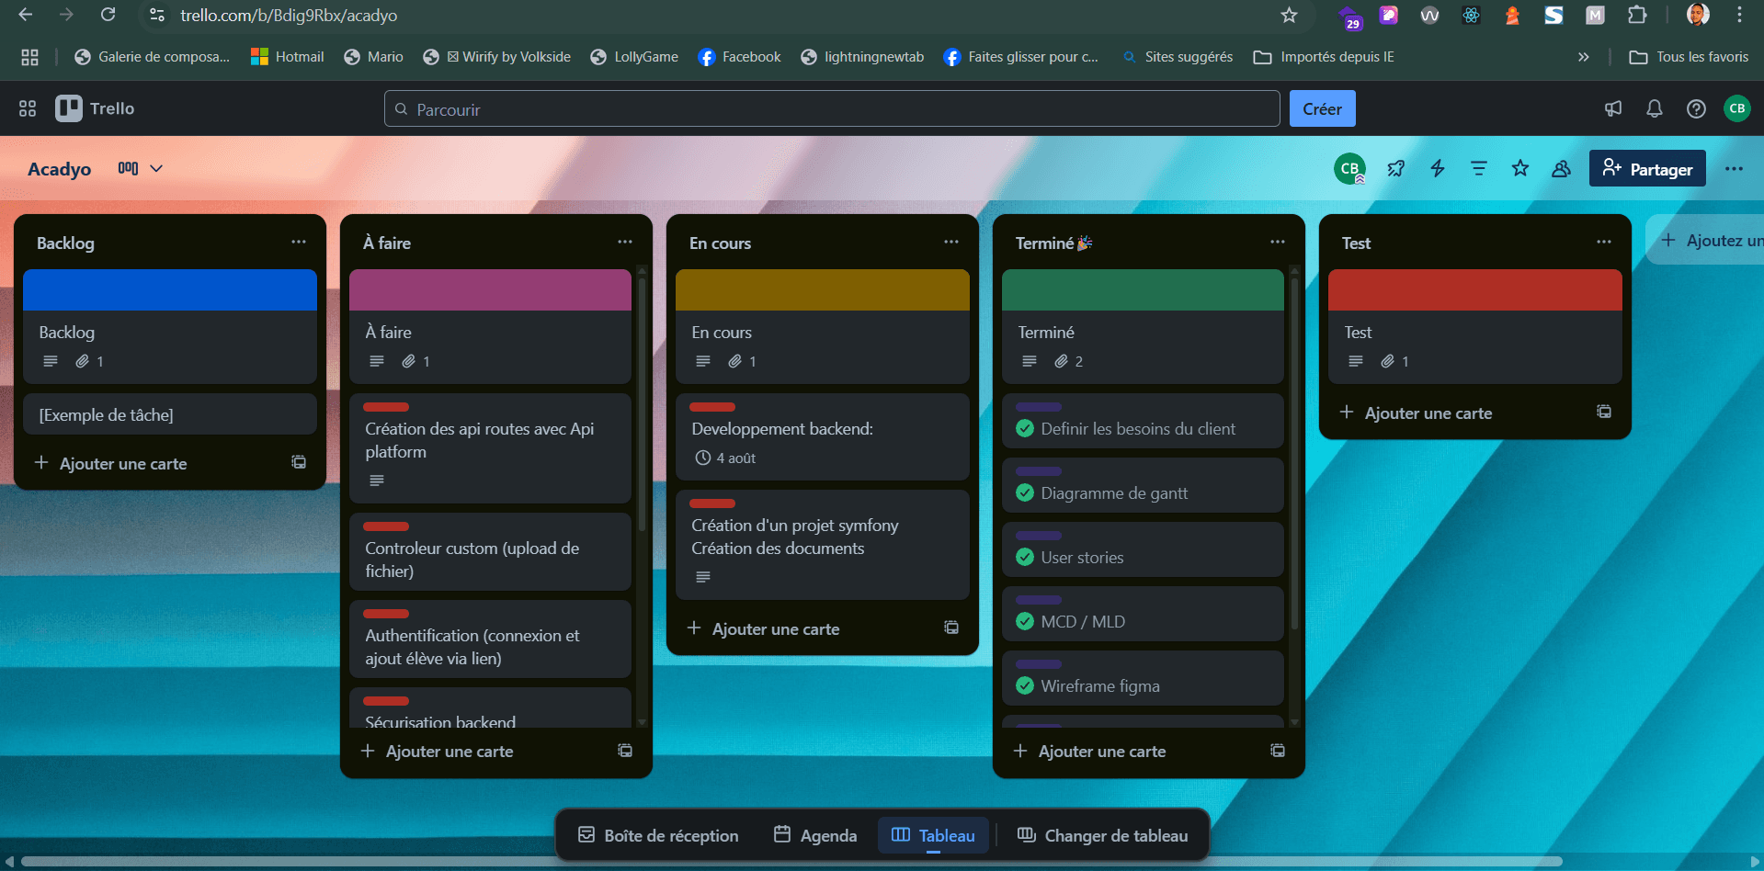Create from template in À faire list

(625, 751)
